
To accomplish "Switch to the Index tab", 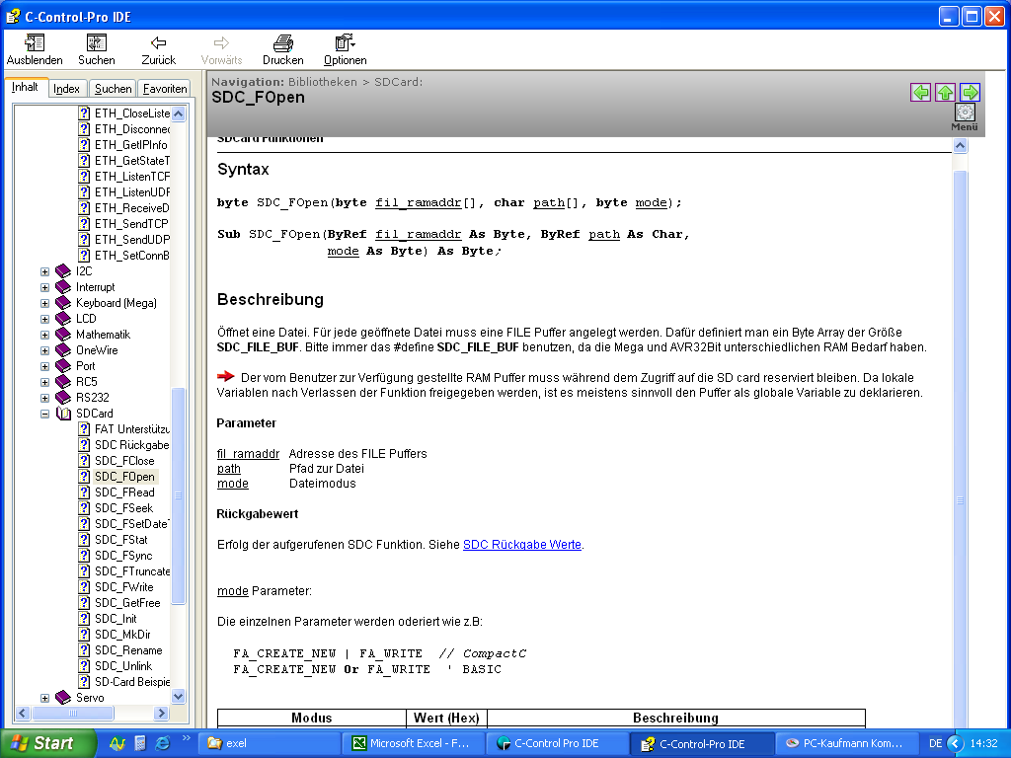I will pos(67,89).
